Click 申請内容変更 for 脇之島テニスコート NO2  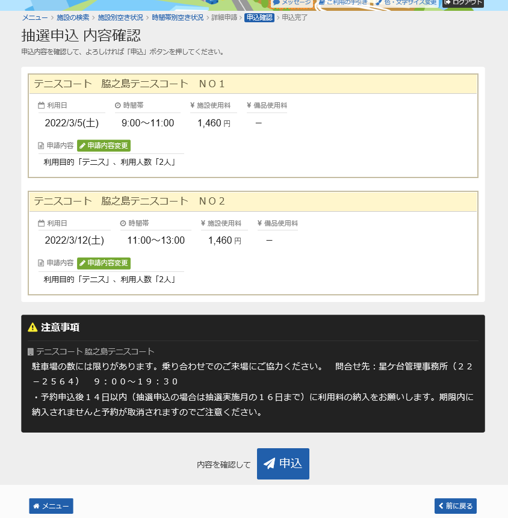point(104,263)
